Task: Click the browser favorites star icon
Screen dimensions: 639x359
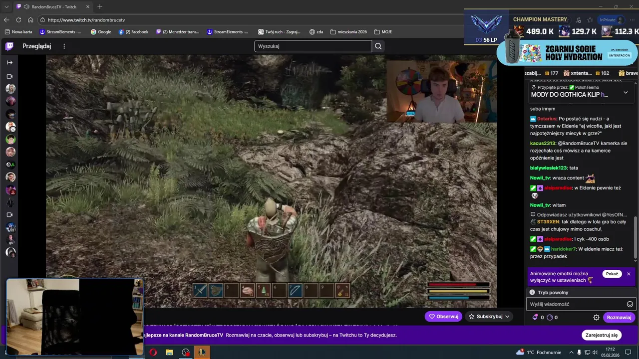Action: tap(591, 20)
